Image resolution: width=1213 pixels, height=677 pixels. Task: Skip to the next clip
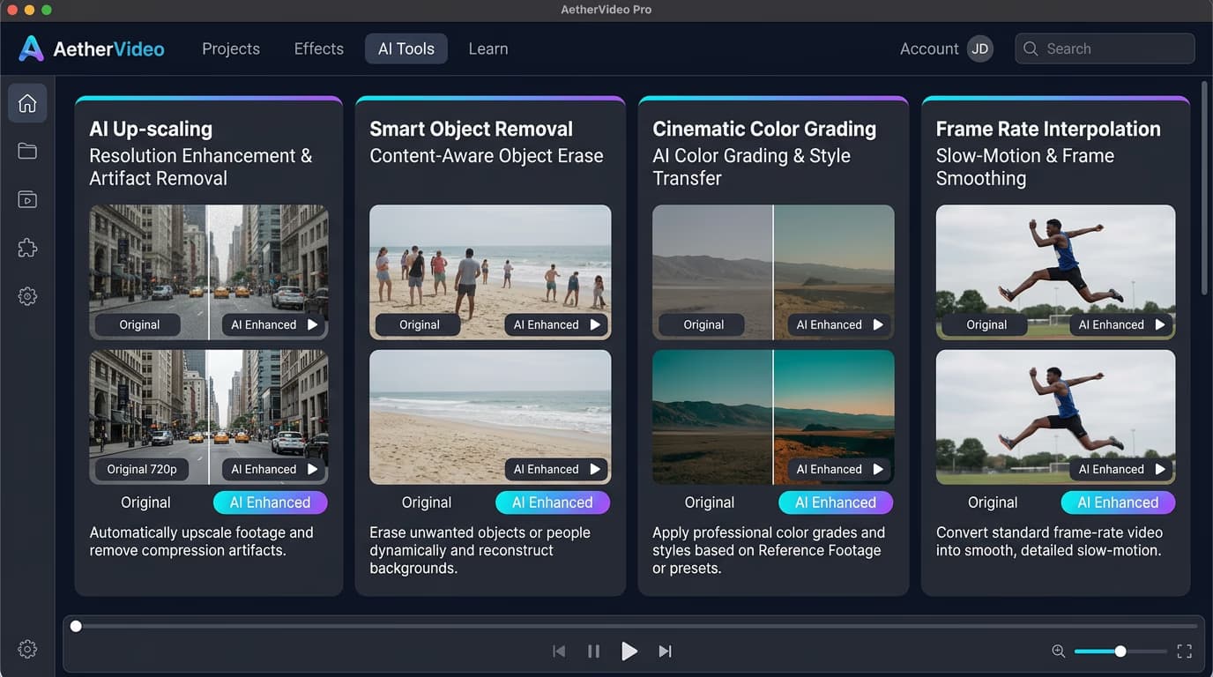(665, 651)
